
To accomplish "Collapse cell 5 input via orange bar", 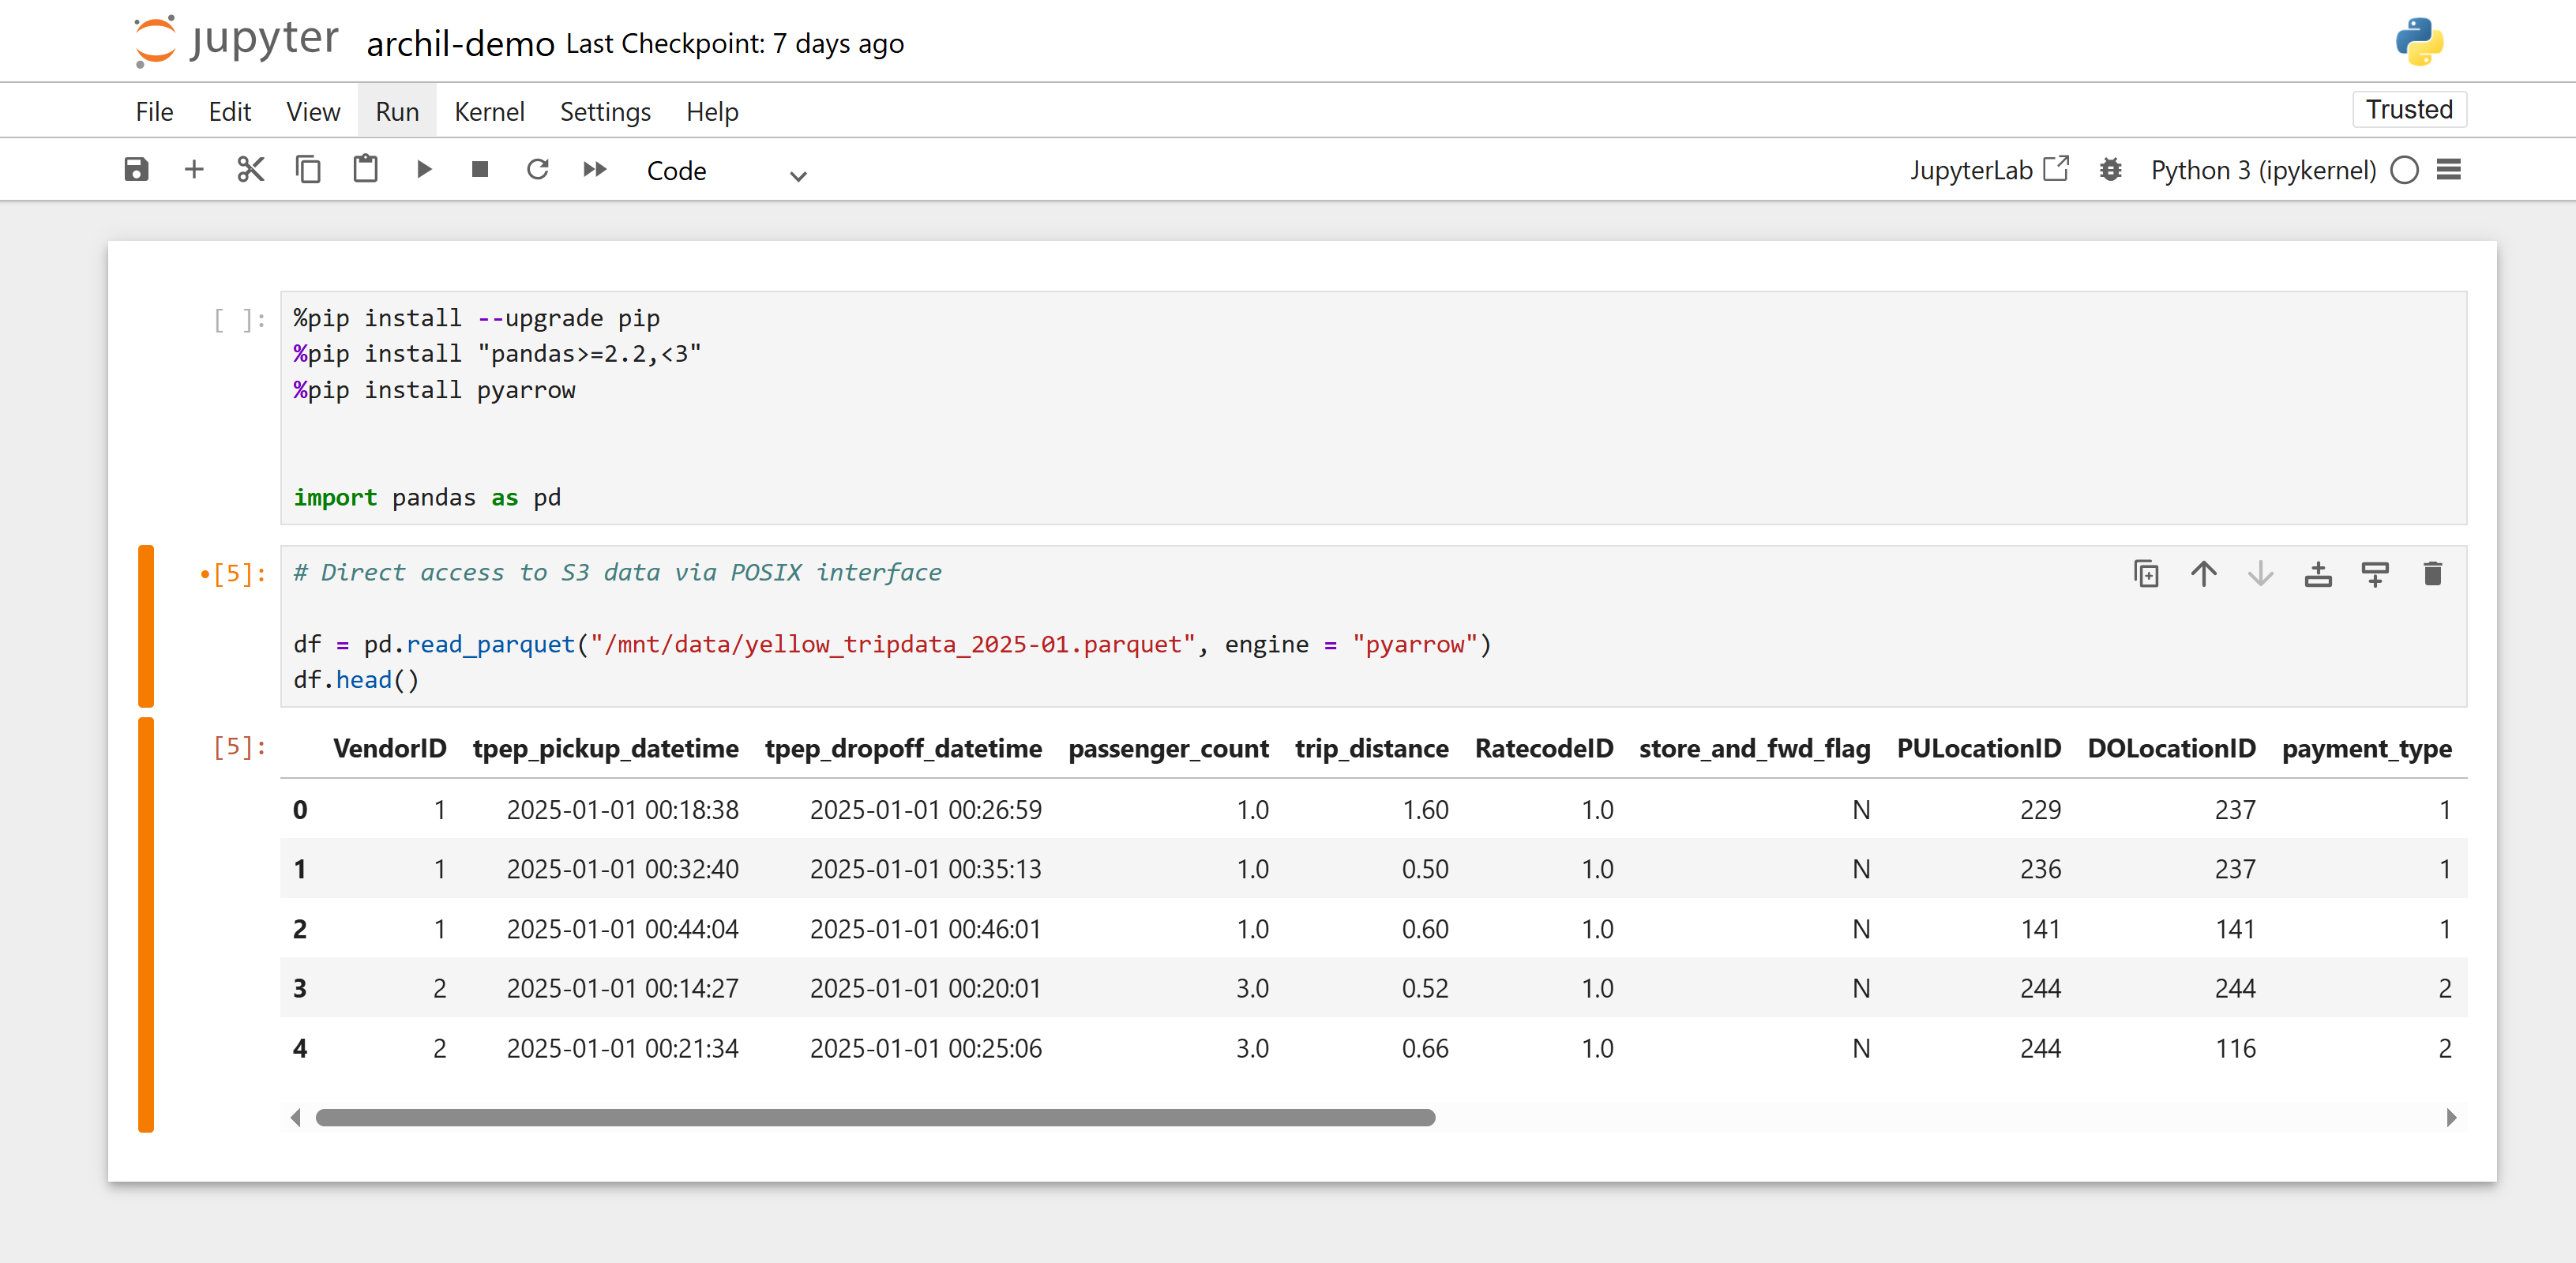I will [x=146, y=625].
